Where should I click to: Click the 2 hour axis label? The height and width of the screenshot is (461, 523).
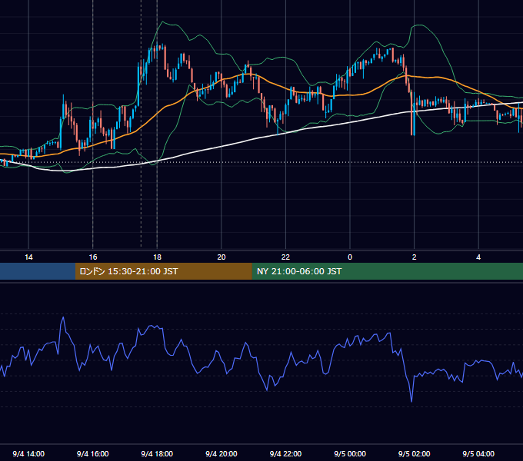coord(415,257)
